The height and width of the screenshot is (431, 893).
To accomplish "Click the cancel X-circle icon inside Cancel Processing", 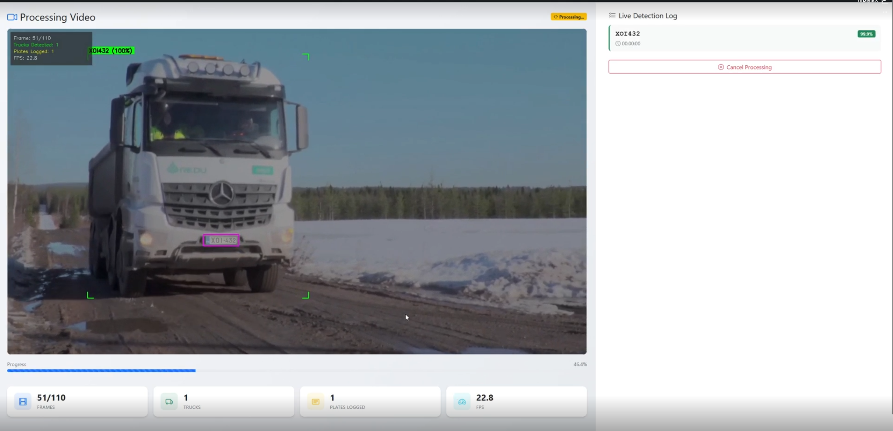I will (x=721, y=67).
